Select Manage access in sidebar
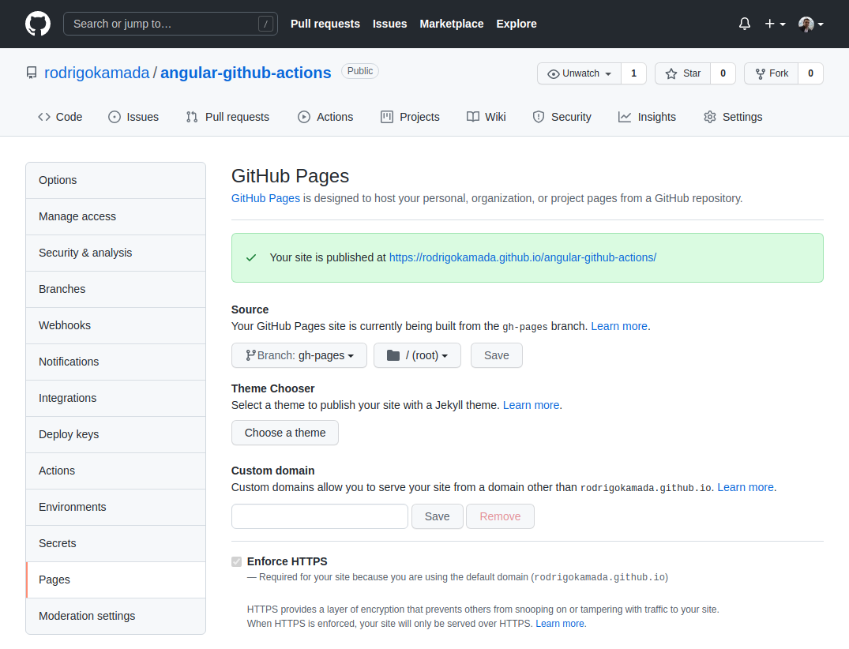Viewport: 849px width, 649px height. [x=116, y=216]
